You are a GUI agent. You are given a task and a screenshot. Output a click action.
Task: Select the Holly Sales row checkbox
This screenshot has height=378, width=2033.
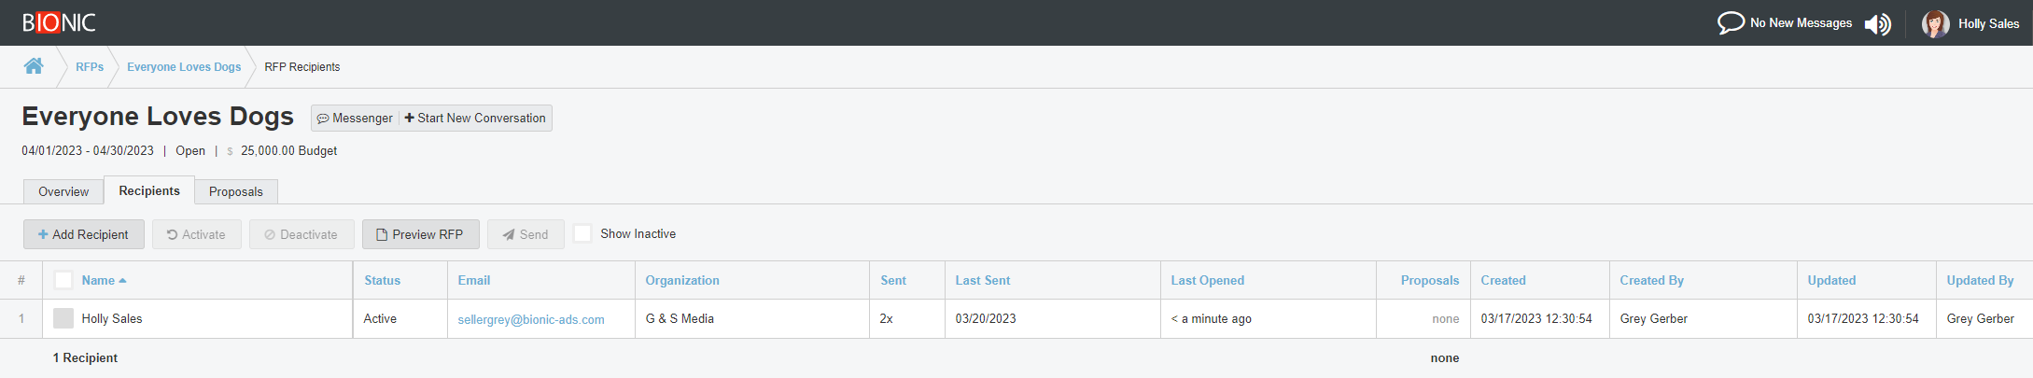(63, 318)
